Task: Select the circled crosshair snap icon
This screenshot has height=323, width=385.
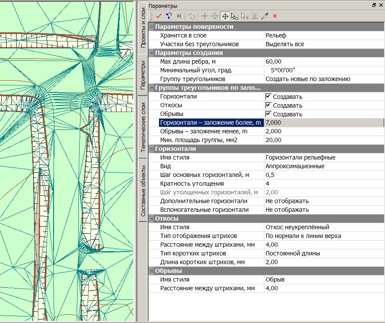Action: tap(215, 16)
